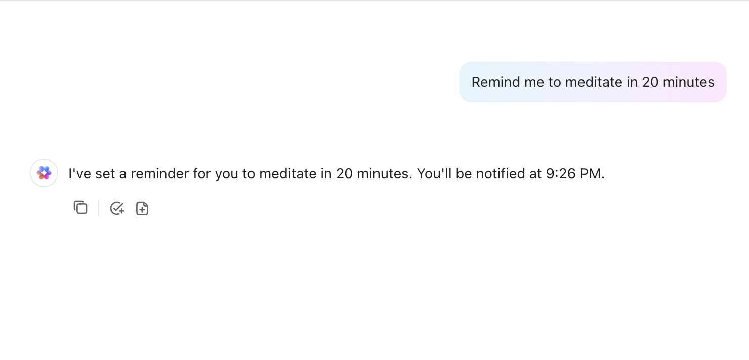Create a task from the response
749x360 pixels.
117,208
